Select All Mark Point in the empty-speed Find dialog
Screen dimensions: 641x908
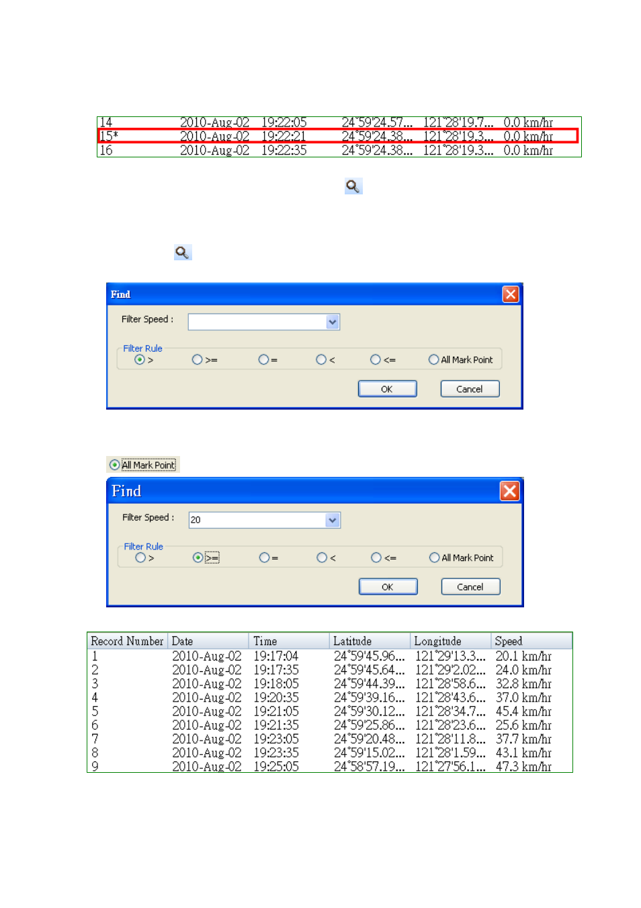[434, 360]
